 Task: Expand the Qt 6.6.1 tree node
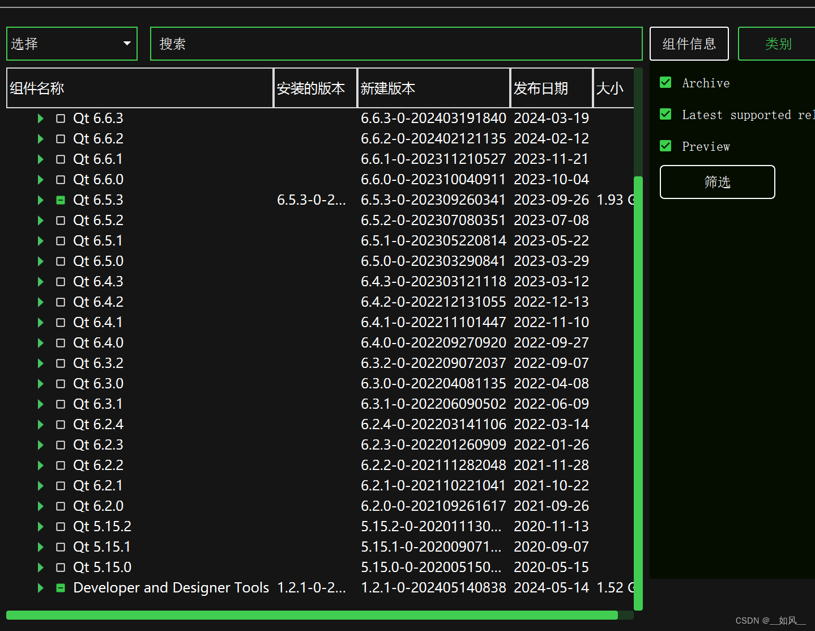point(40,159)
